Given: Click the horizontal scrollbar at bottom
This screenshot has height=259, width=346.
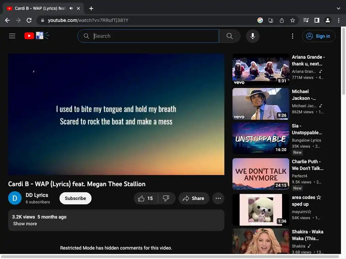Looking at the screenshot, I should pos(170,257).
